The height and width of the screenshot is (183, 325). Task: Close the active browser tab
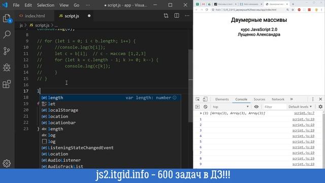[x=287, y=4]
